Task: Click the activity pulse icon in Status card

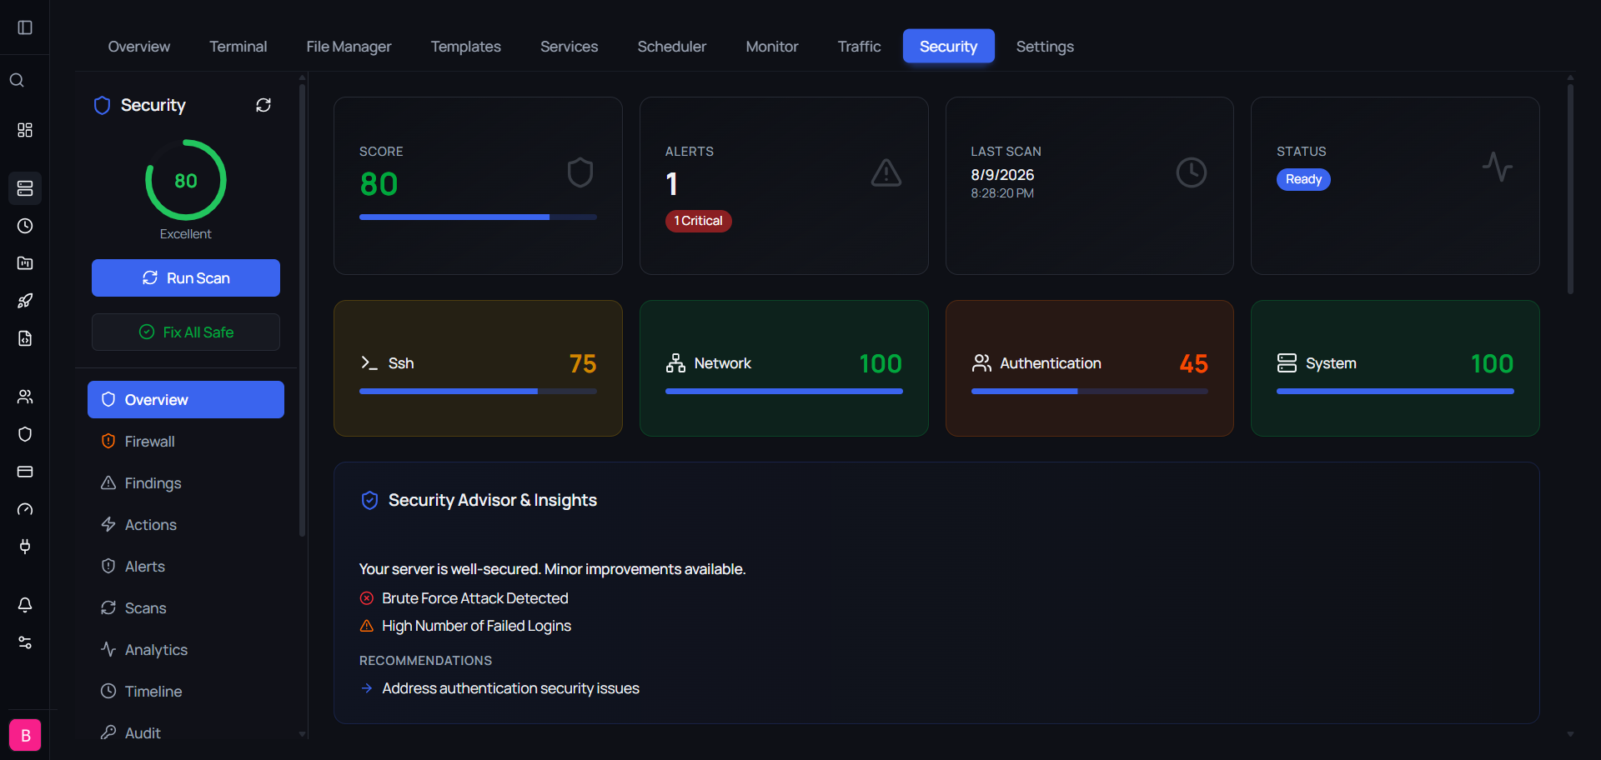Action: [1498, 167]
